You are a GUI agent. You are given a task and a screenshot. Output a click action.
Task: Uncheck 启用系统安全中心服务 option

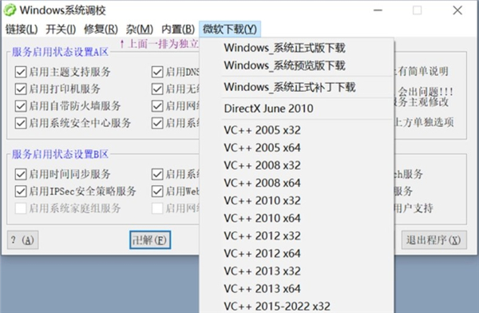click(x=21, y=124)
